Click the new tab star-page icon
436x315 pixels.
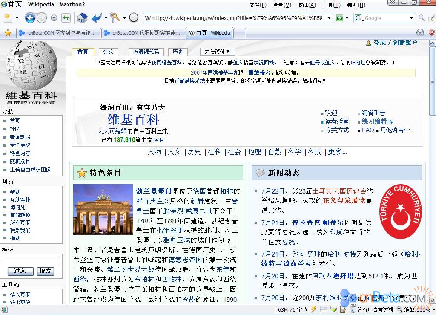[x=8, y=18]
